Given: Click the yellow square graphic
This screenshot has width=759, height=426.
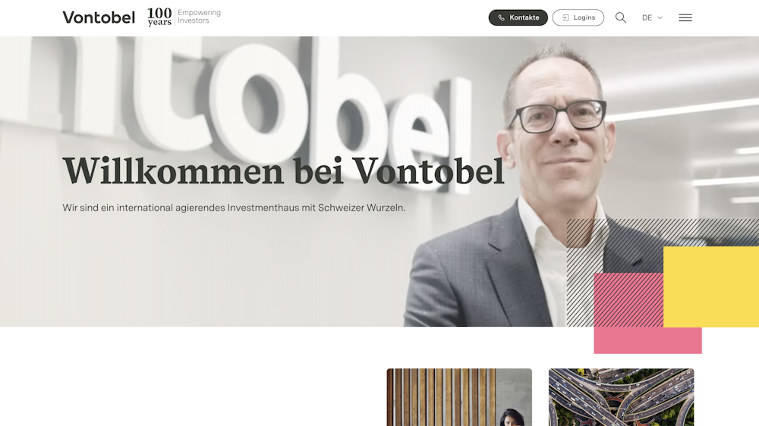Looking at the screenshot, I should pyautogui.click(x=711, y=287).
